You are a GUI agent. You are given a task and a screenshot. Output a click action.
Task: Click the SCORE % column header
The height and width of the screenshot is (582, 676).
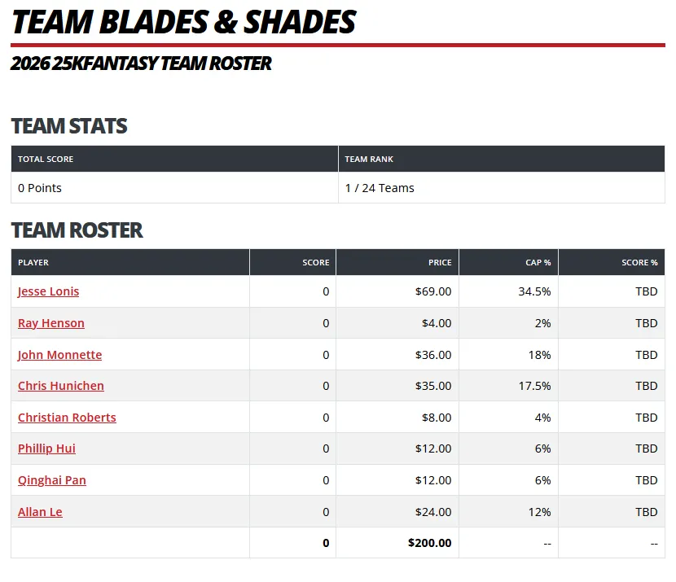612,262
